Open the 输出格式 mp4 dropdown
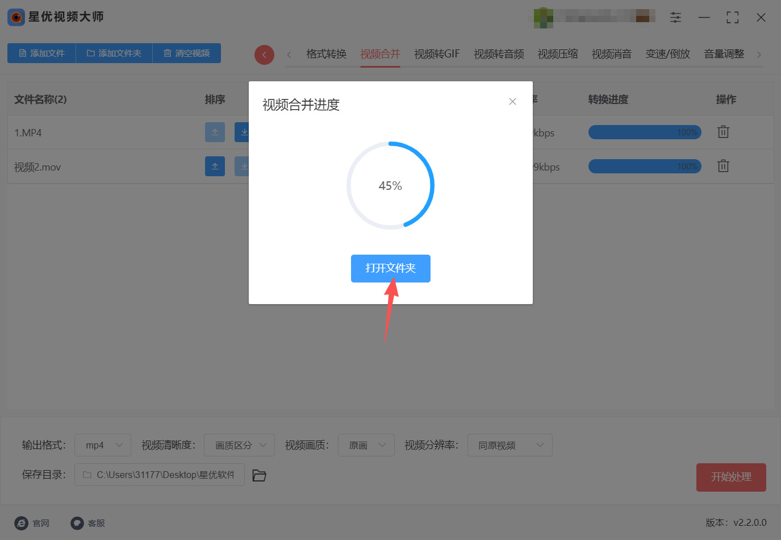Image resolution: width=781 pixels, height=540 pixels. click(x=102, y=445)
